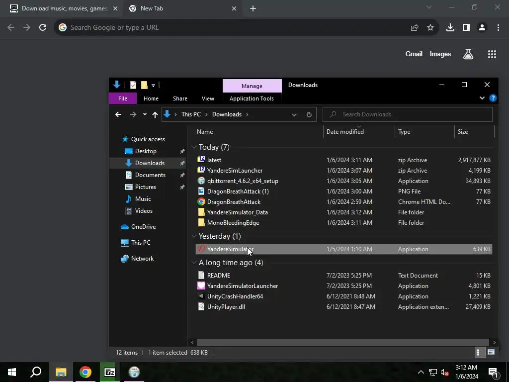The height and width of the screenshot is (382, 509).
Task: Collapse the Yesterday (1) group
Action: pos(194,236)
